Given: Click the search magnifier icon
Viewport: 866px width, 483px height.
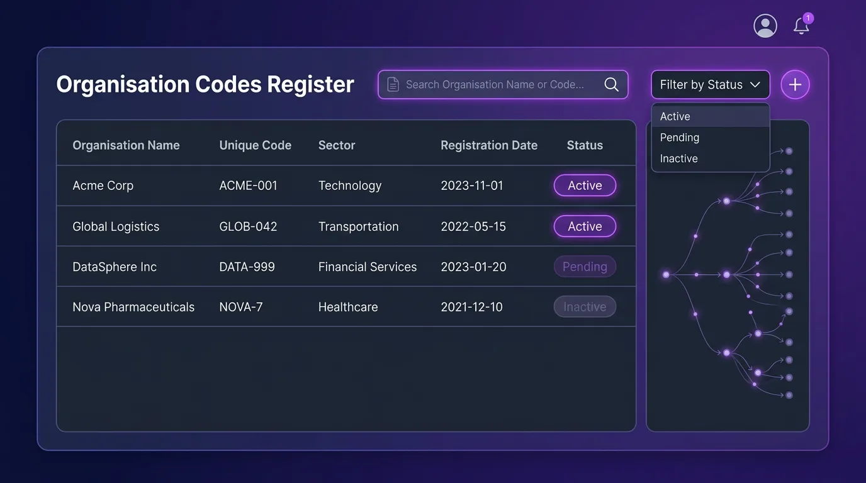Looking at the screenshot, I should (x=611, y=84).
